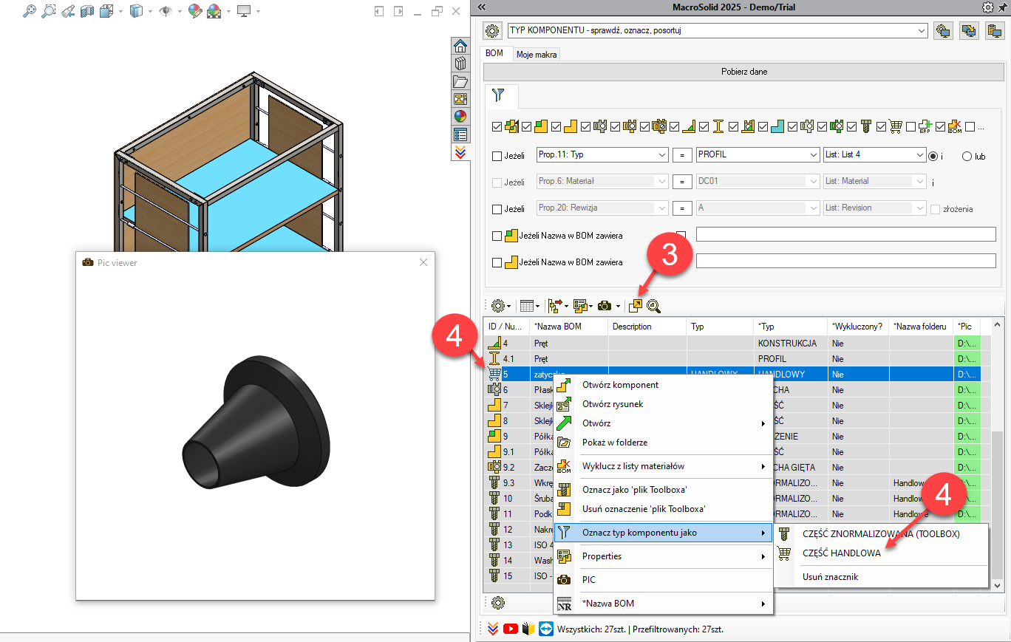Screen dimensions: 1011x642
Task: Tick second 'Jeżeli Nazwa w BOM zawiera' checkbox
Action: 497,262
